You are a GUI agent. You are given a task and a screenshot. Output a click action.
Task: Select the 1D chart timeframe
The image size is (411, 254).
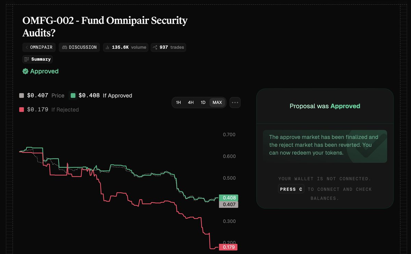pyautogui.click(x=203, y=102)
